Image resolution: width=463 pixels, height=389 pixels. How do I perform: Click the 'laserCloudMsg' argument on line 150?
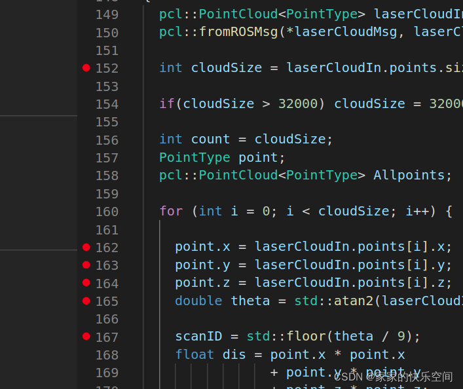[x=346, y=32]
